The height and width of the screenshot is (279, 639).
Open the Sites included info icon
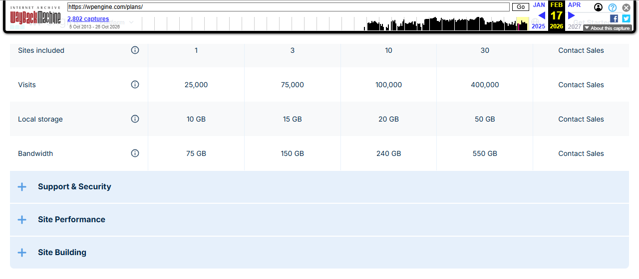135,50
